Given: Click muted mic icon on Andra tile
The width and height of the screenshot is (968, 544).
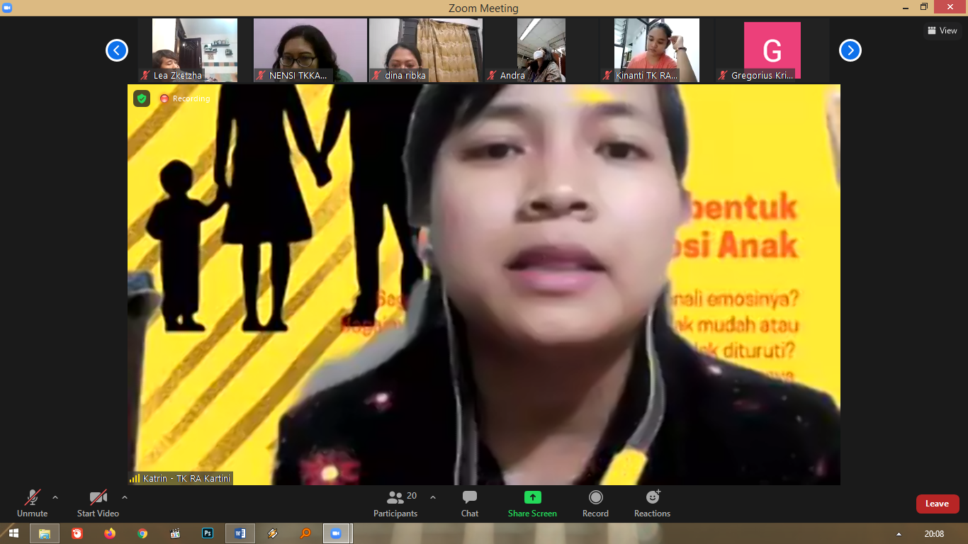Looking at the screenshot, I should tap(493, 75).
